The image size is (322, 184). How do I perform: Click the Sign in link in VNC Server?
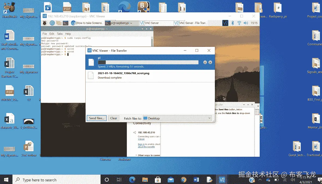141,144
